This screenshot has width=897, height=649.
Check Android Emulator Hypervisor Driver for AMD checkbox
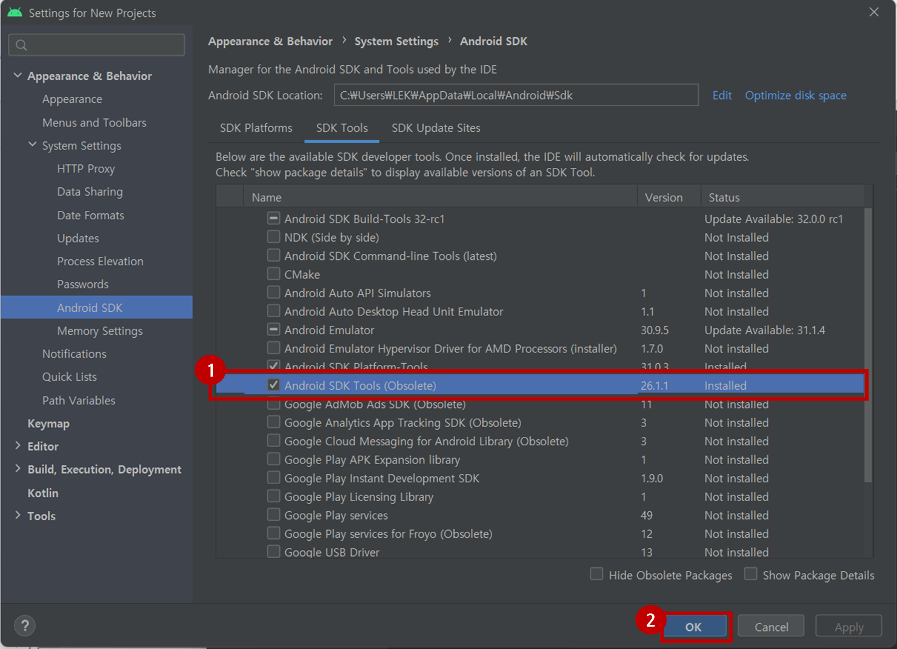coord(274,348)
